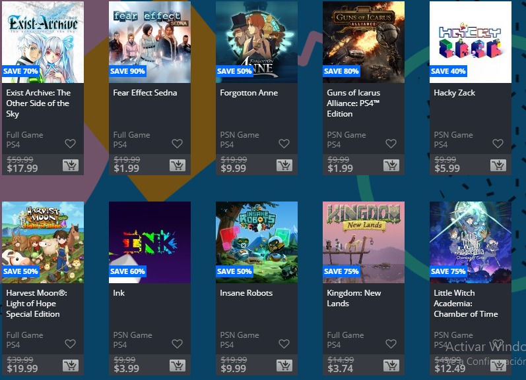Image resolution: width=526 pixels, height=380 pixels.
Task: Select the Harvest Moon cover thumbnail
Action: tap(43, 242)
